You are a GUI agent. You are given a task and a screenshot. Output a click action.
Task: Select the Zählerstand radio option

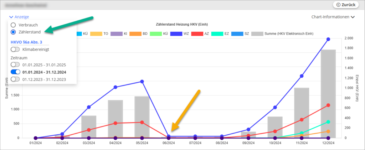click(x=13, y=32)
